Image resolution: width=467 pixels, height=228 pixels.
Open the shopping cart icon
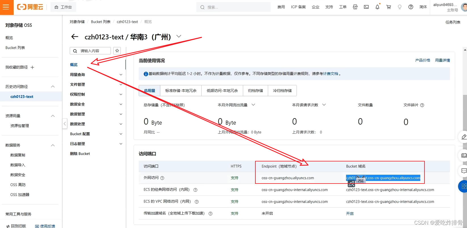[x=389, y=7]
